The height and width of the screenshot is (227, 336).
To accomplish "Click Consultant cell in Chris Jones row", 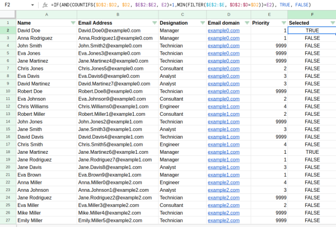I will (x=183, y=68).
